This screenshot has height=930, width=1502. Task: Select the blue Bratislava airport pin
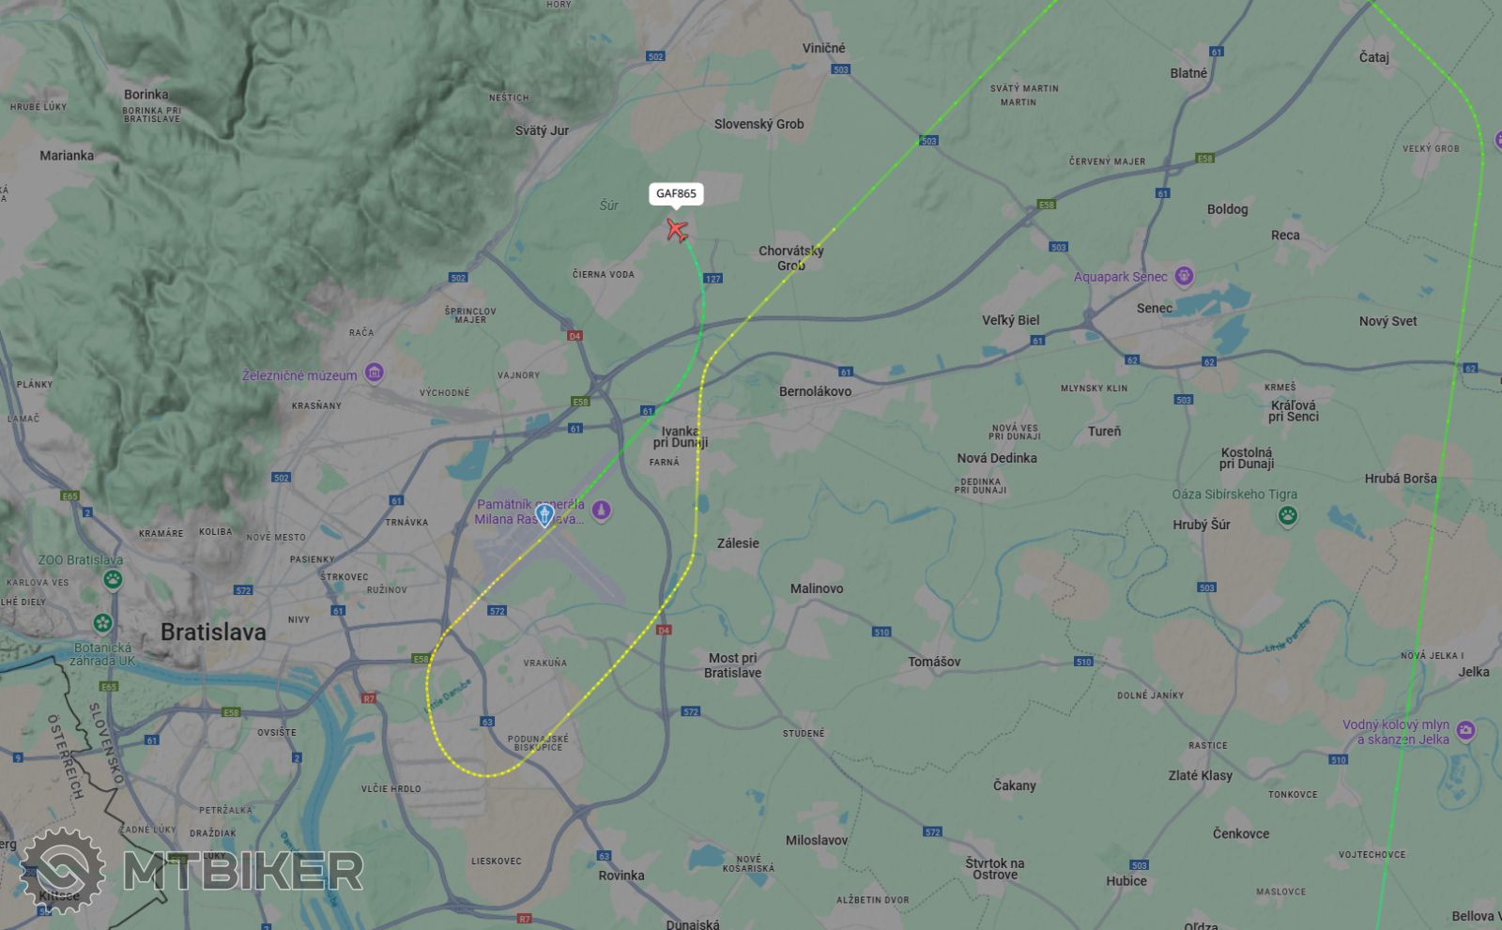point(544,514)
